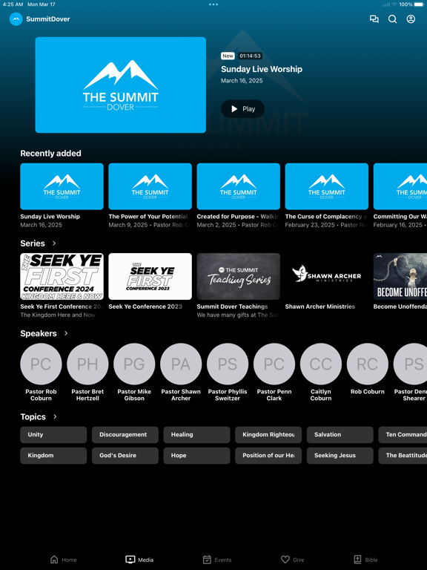Open the messages chat icon
The width and height of the screenshot is (427, 570).
[374, 19]
